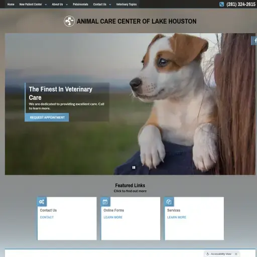This screenshot has width=257, height=257.
Task: Pause the hero slideshow
Action: click(x=134, y=167)
